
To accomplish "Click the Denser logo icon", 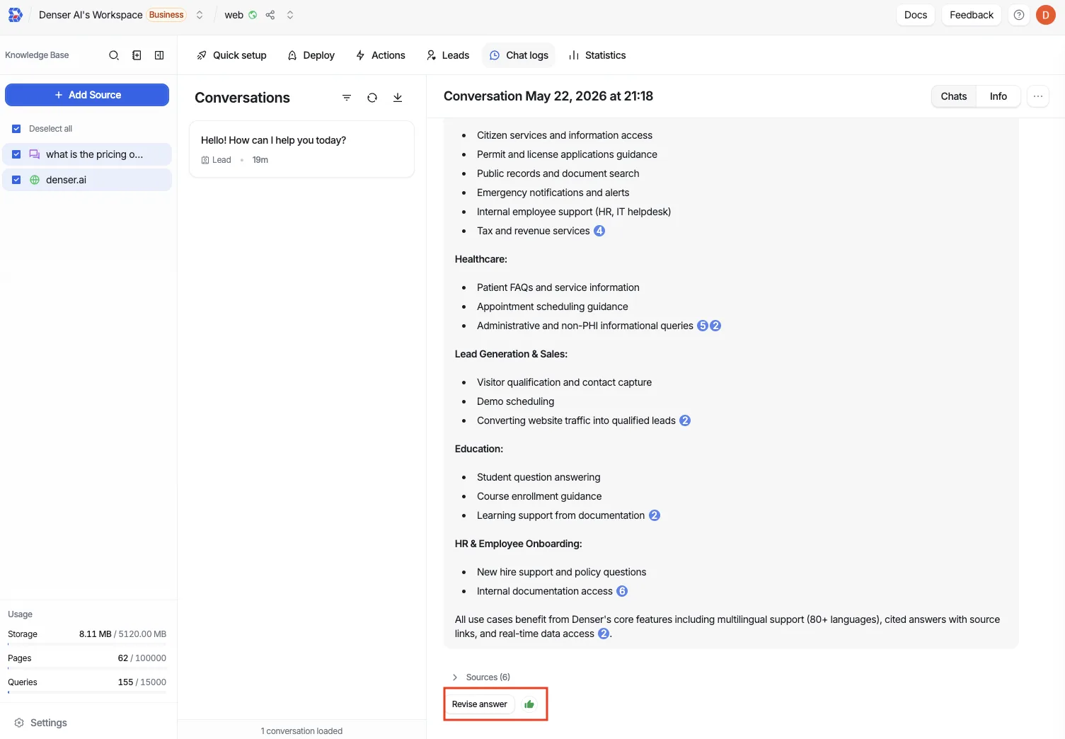I will click(15, 15).
